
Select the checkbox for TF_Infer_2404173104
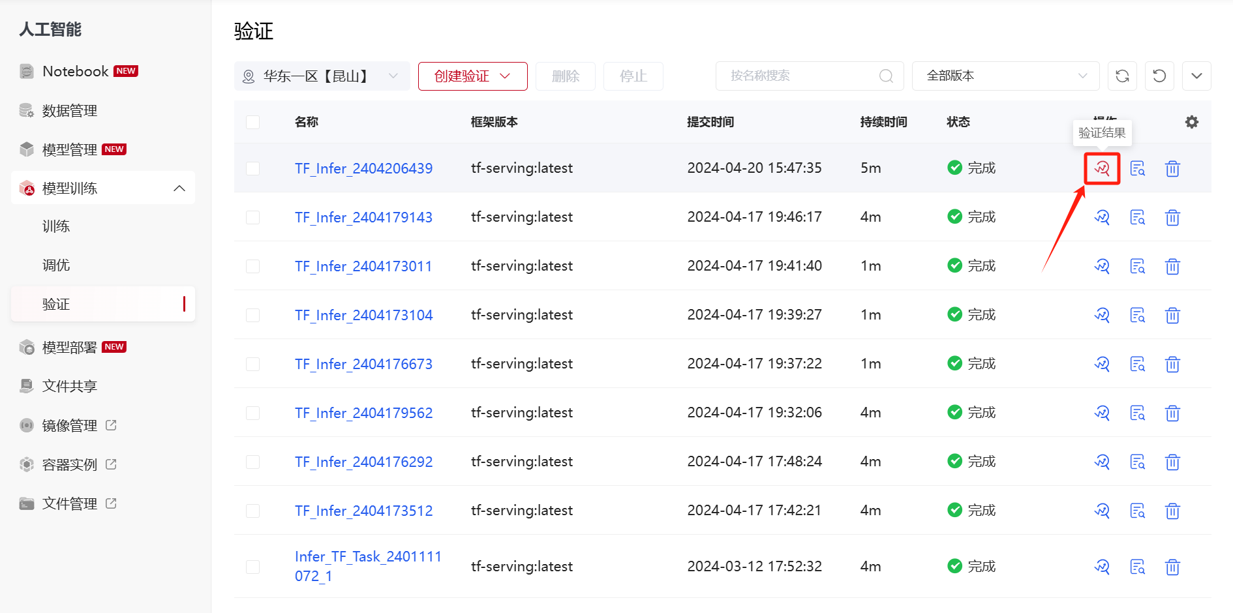(253, 315)
